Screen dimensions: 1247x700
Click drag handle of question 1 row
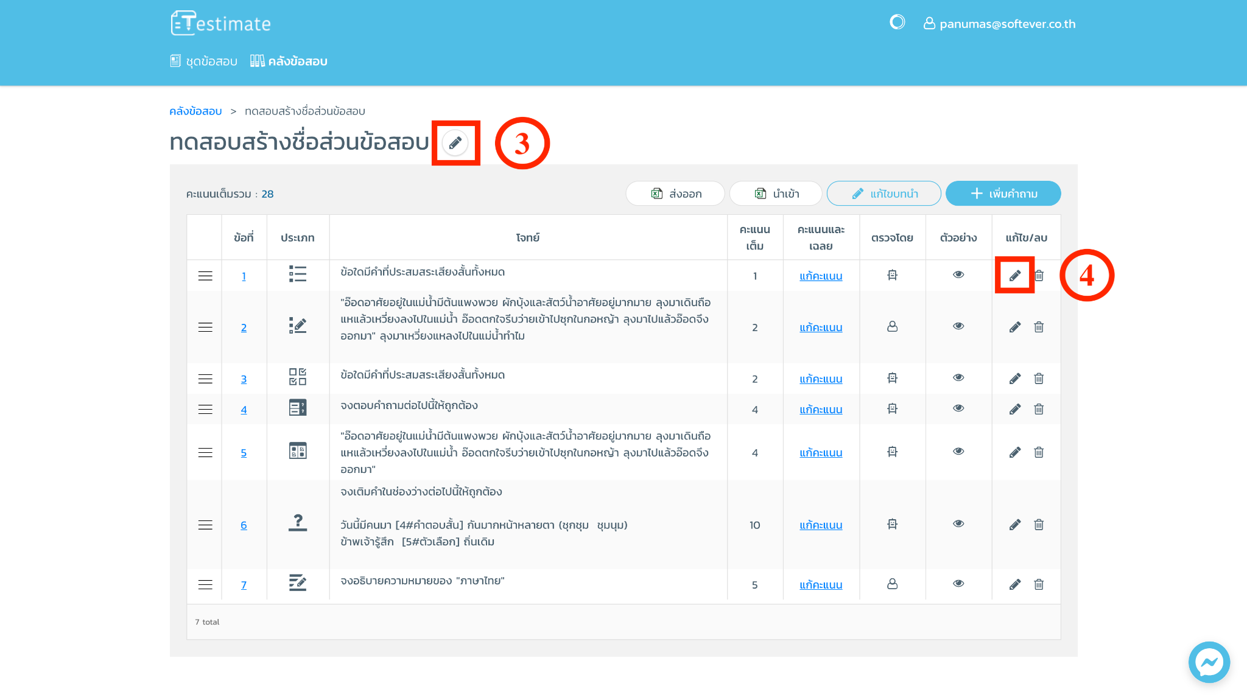pos(205,276)
